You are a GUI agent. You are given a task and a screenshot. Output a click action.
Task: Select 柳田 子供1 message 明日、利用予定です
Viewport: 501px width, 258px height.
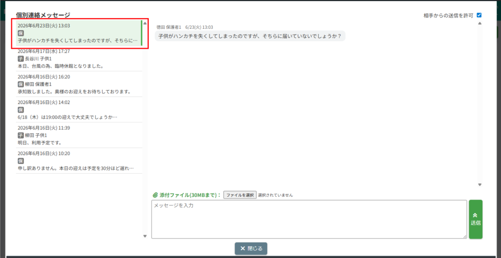click(79, 135)
